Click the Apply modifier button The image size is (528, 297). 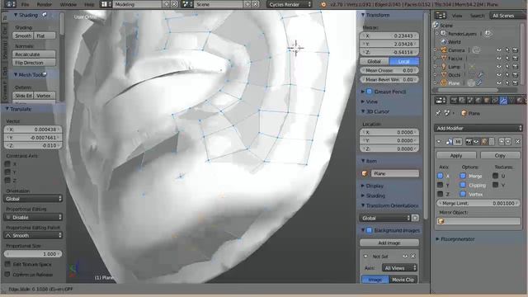tap(456, 155)
